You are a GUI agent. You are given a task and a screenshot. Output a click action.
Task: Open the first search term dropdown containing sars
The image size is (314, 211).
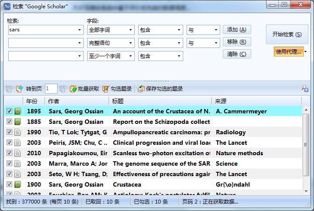coord(79,30)
